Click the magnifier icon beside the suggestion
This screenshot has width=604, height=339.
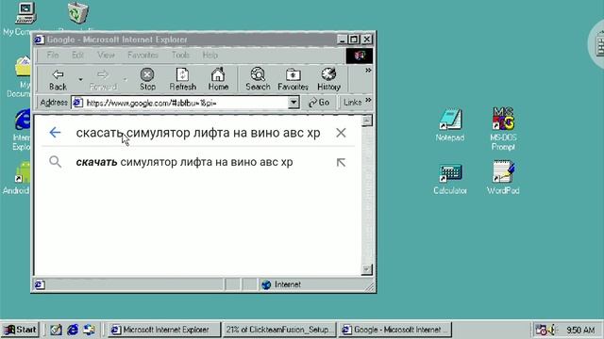point(55,162)
